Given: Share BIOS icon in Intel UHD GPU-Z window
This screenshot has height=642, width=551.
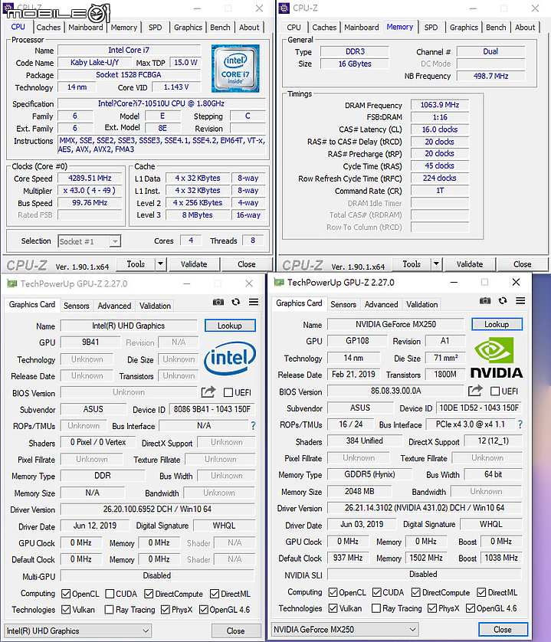Looking at the screenshot, I should (x=208, y=391).
